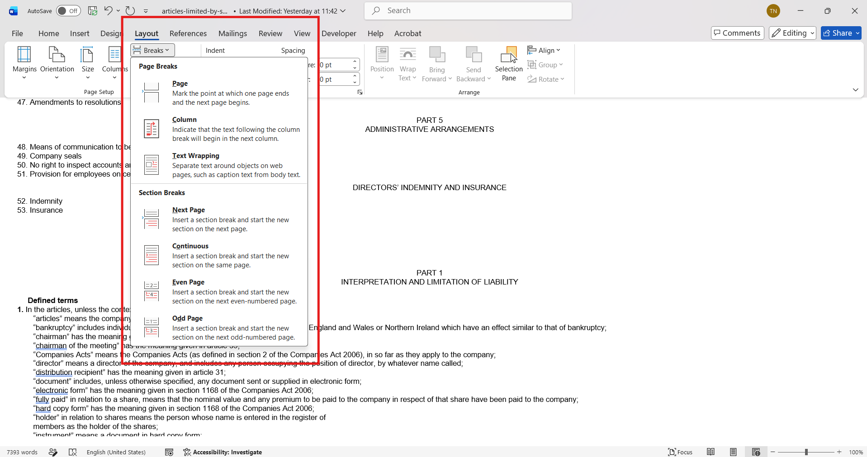Image resolution: width=867 pixels, height=457 pixels.
Task: Open the Comments pane
Action: [x=737, y=33]
